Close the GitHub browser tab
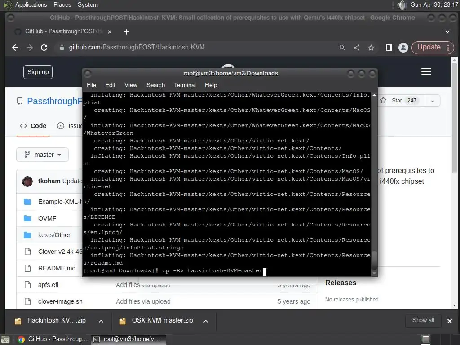The height and width of the screenshot is (345, 460). pyautogui.click(x=110, y=32)
